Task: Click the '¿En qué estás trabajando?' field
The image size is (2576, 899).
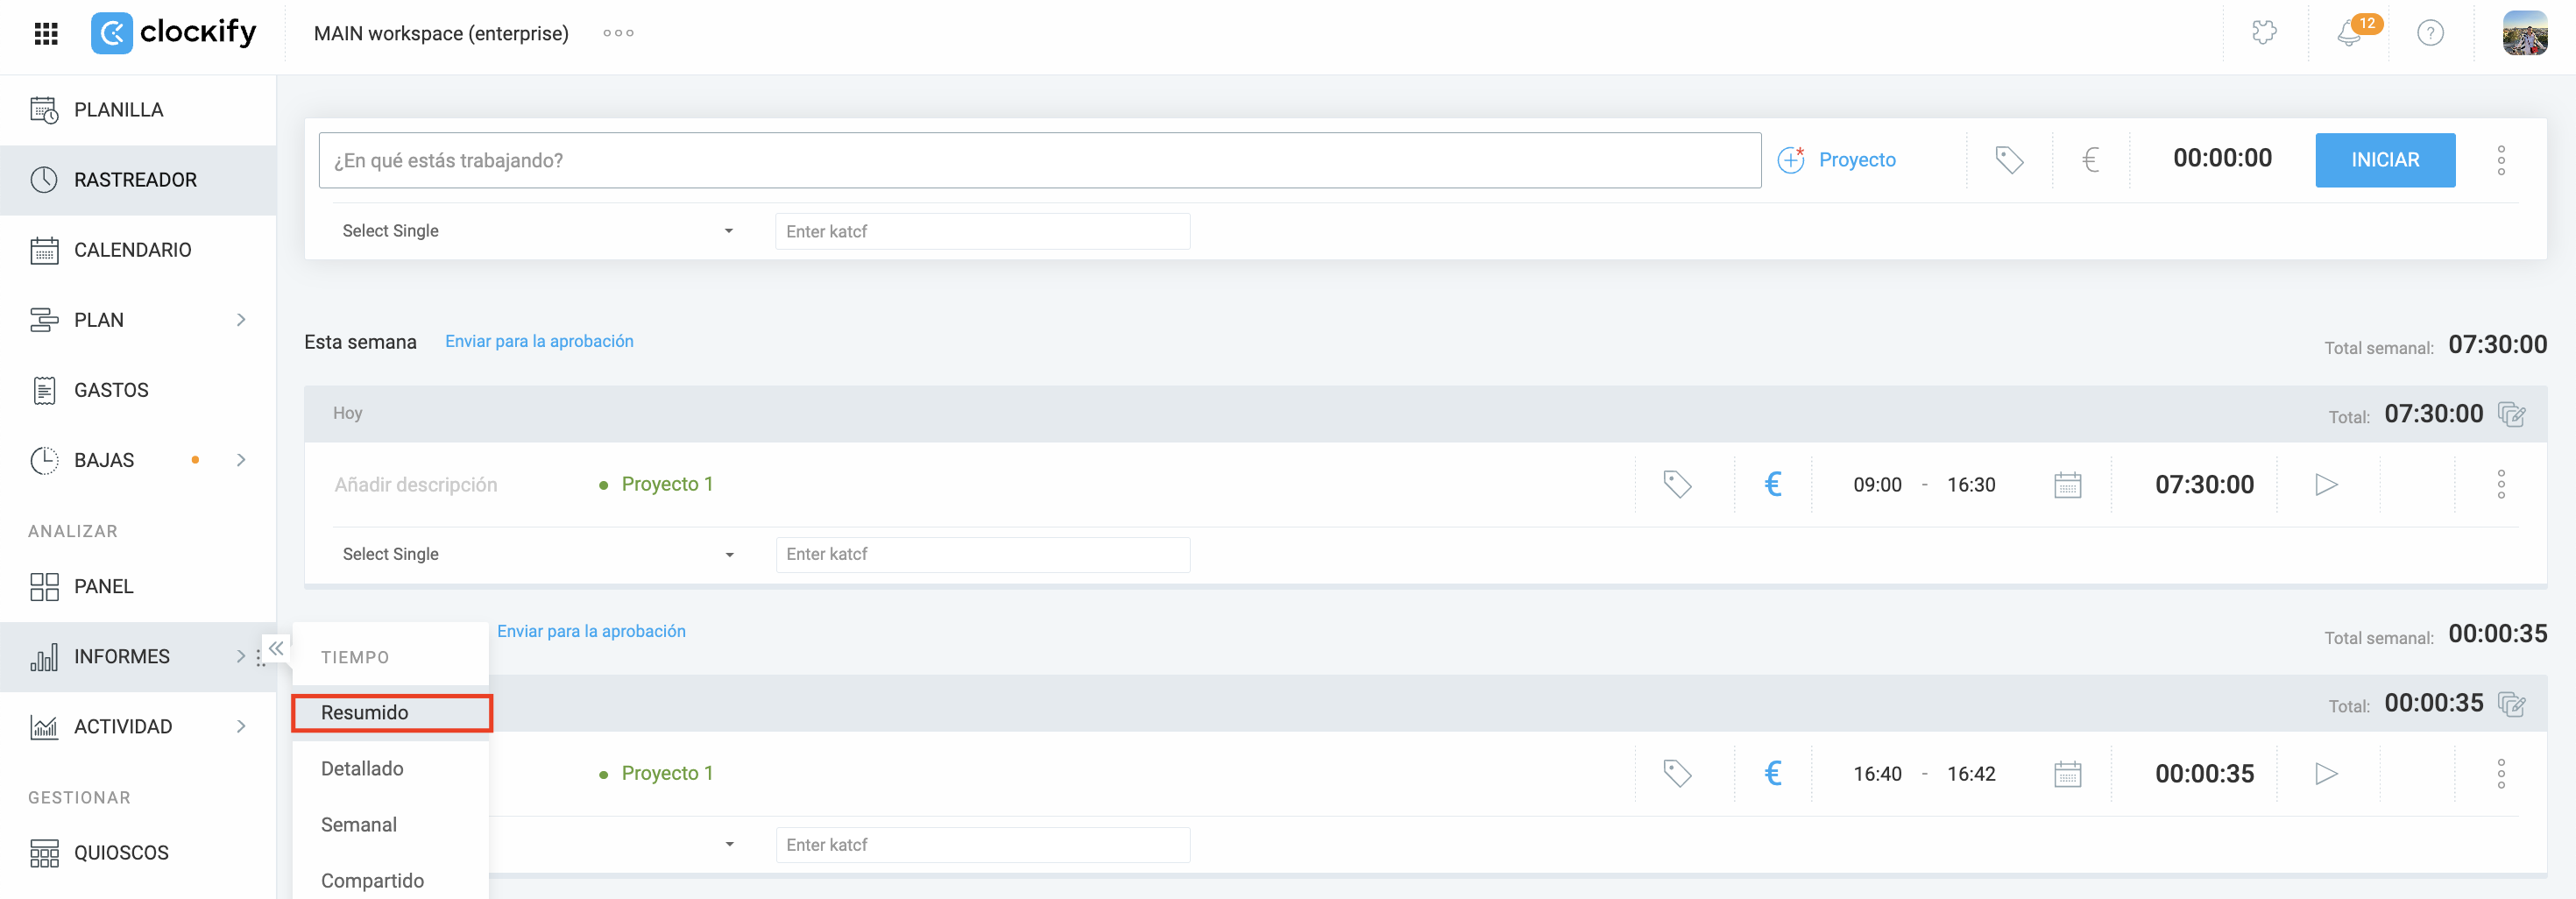Action: pos(1039,160)
